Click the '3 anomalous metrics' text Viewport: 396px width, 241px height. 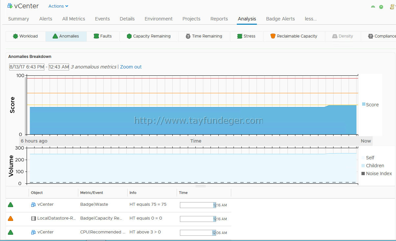93,67
